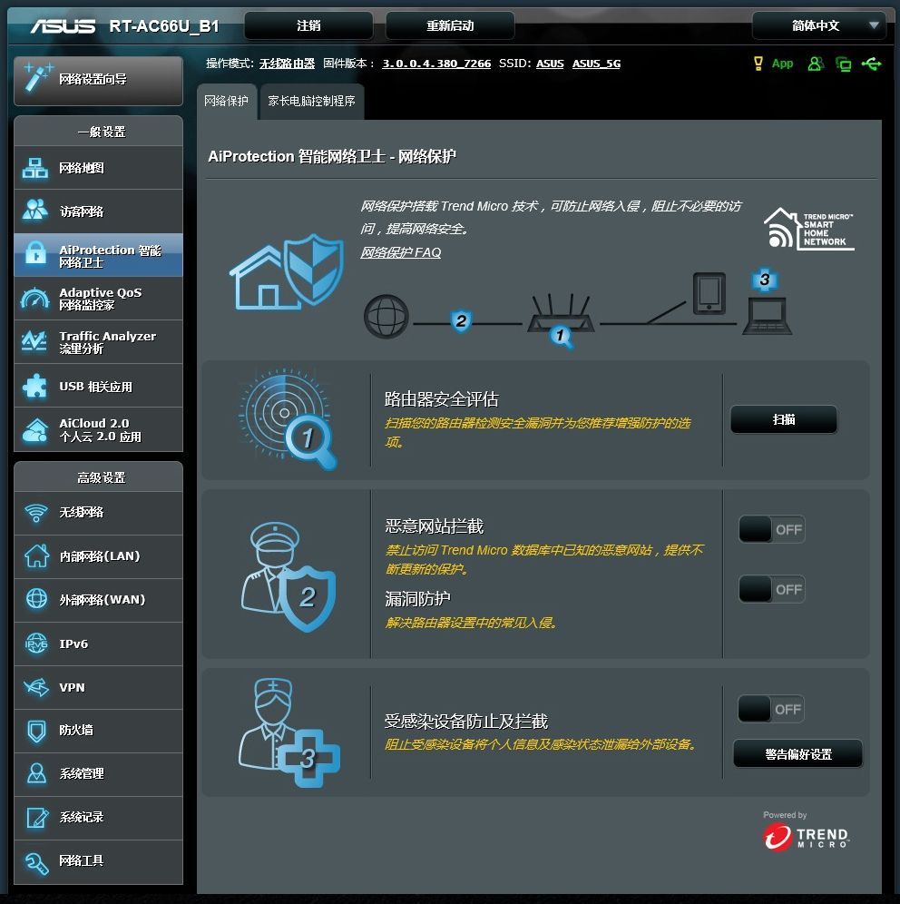Viewport: 900px width, 904px height.
Task: Click the Adaptive QoS gauge icon
Action: (35, 298)
